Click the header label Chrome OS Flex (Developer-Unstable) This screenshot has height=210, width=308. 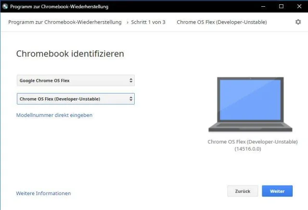pyautogui.click(x=221, y=22)
